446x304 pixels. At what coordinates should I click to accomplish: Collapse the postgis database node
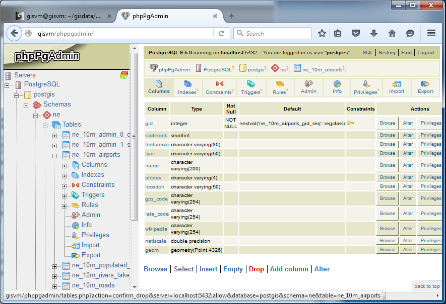(x=17, y=95)
